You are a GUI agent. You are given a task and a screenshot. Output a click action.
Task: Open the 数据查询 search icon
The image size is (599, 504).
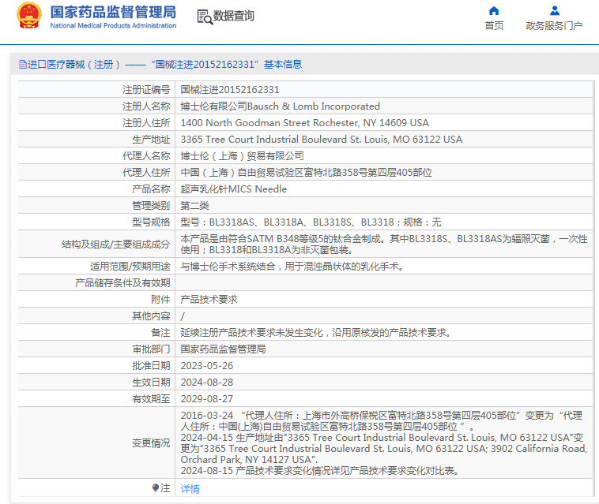[x=205, y=17]
